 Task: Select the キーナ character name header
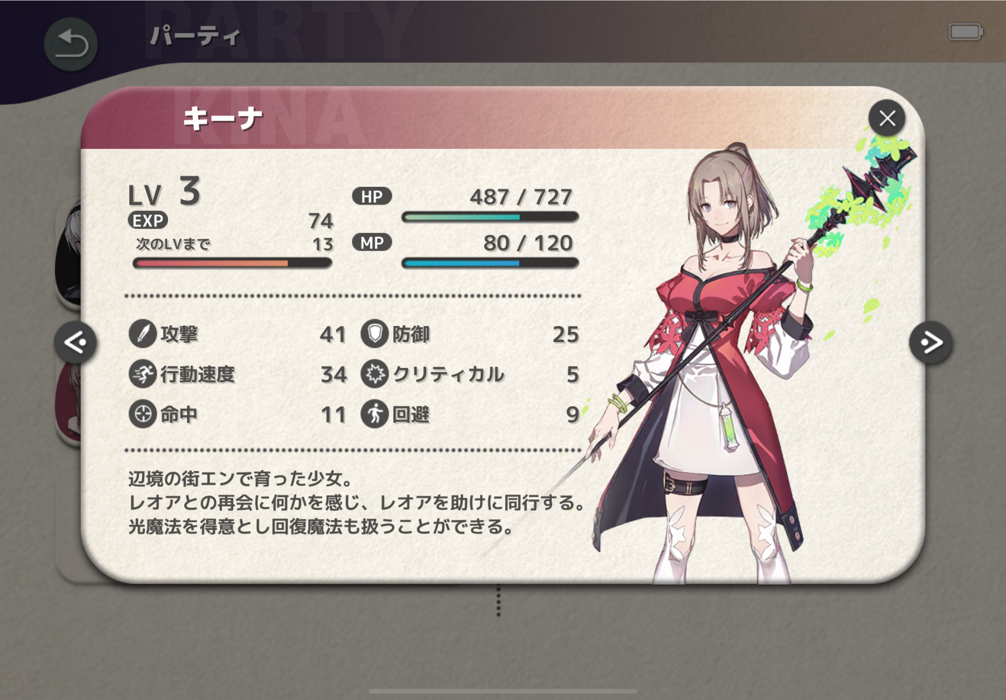(x=223, y=119)
